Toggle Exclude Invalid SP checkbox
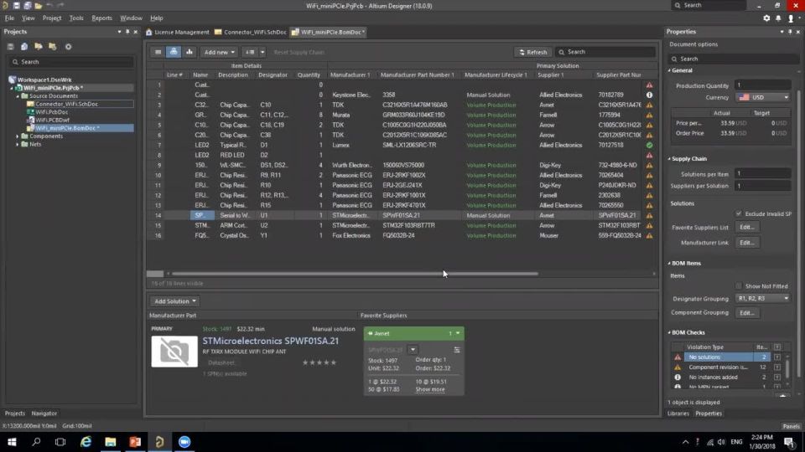Viewport: 805px width, 452px height. pos(739,213)
